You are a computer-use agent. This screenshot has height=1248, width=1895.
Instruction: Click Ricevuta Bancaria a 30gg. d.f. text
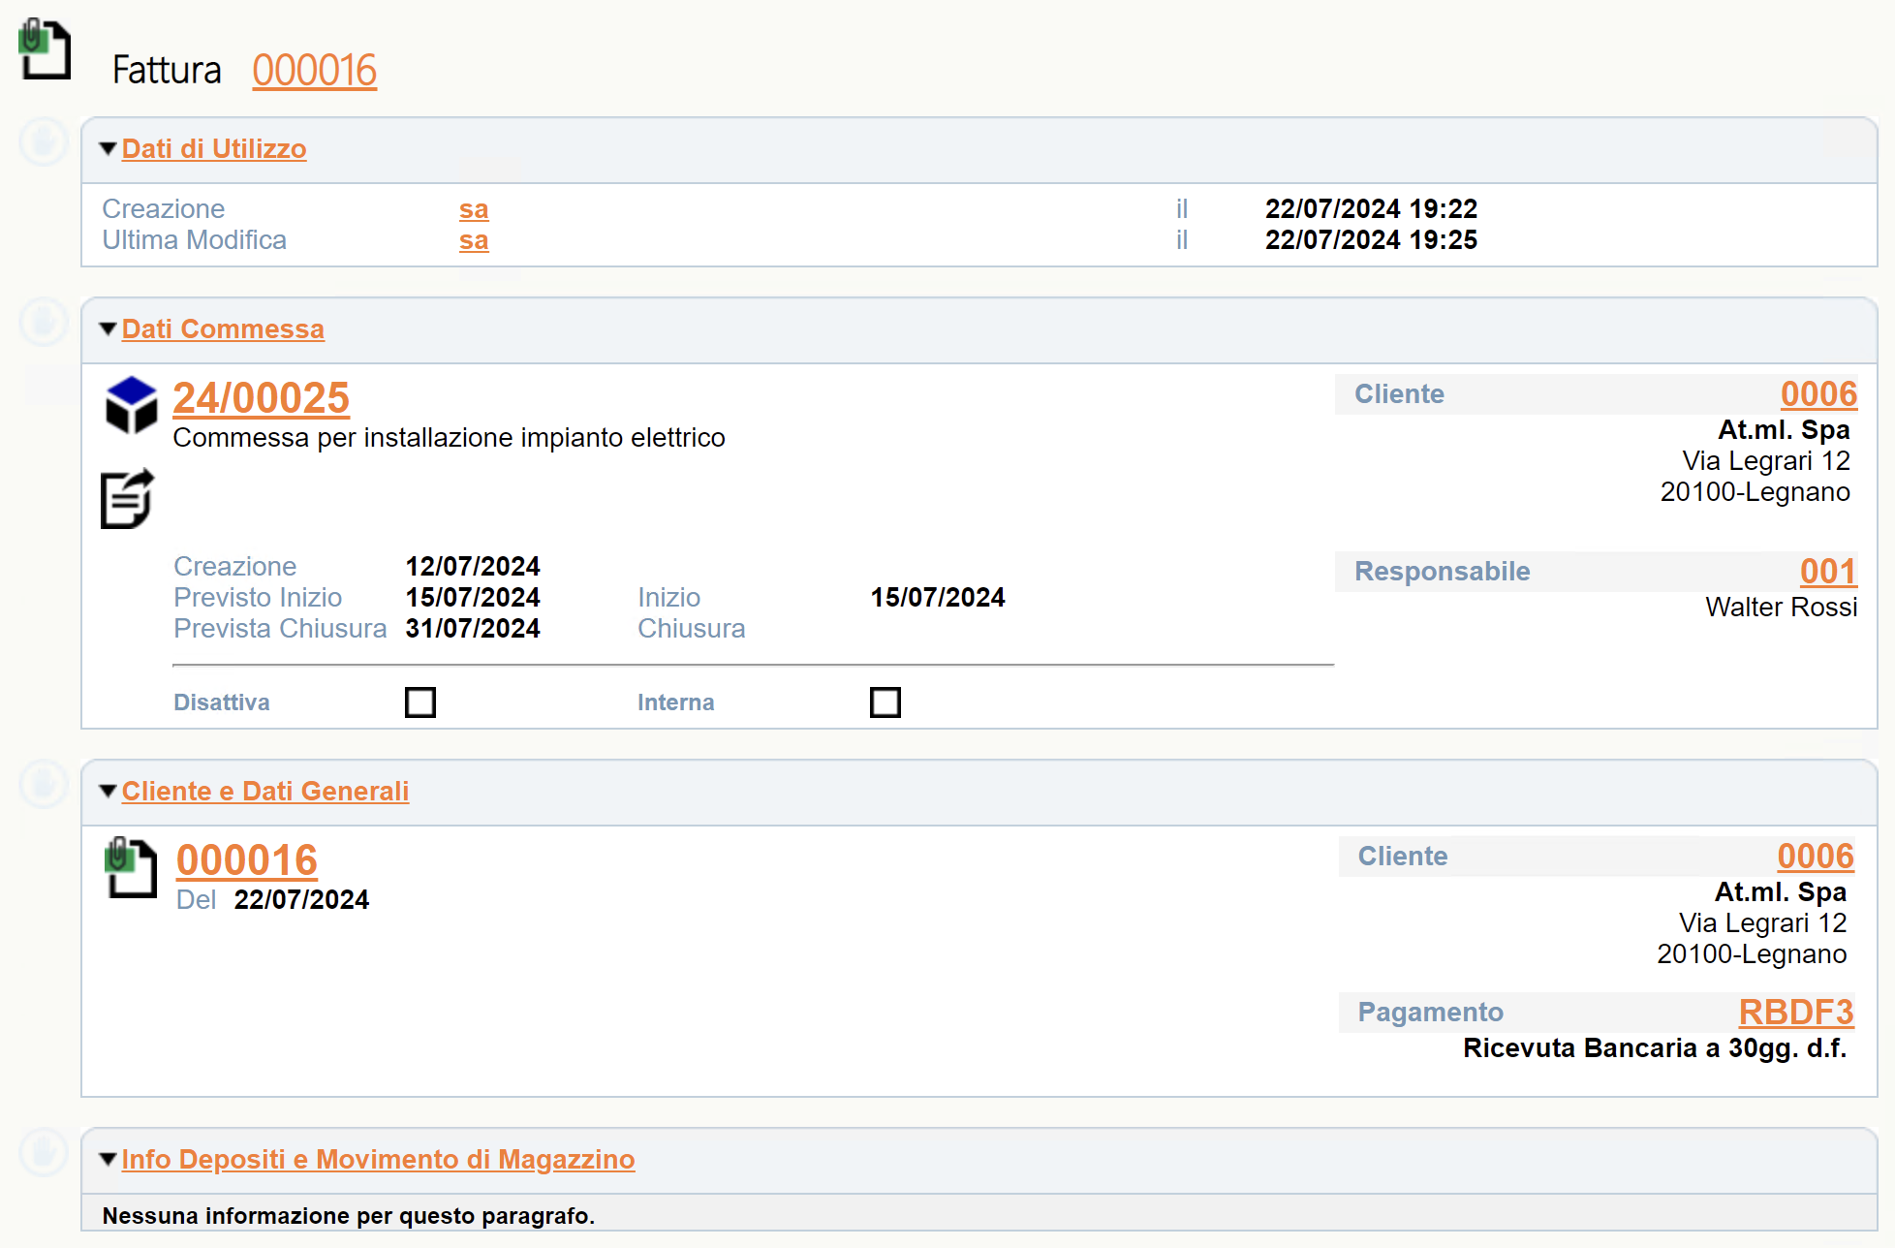tap(1655, 1048)
